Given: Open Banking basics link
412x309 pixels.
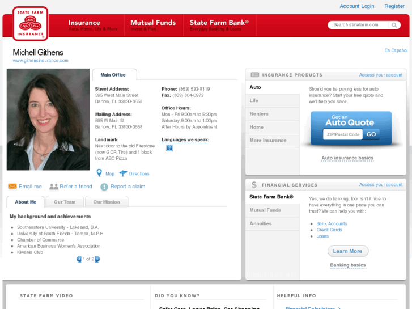Looking at the screenshot, I should 348,265.
